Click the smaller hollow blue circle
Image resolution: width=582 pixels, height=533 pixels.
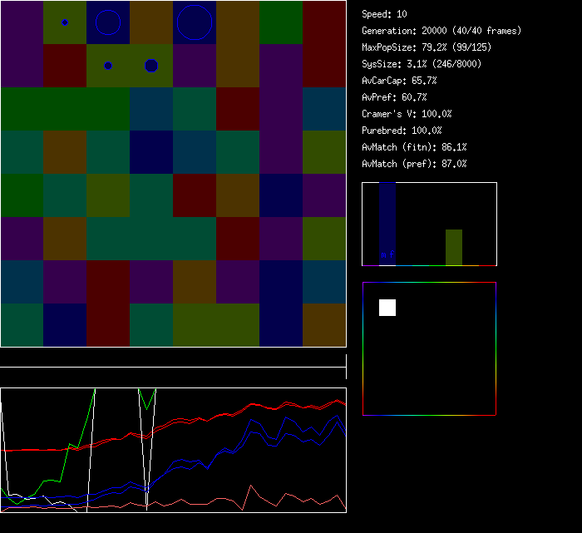[x=108, y=22]
